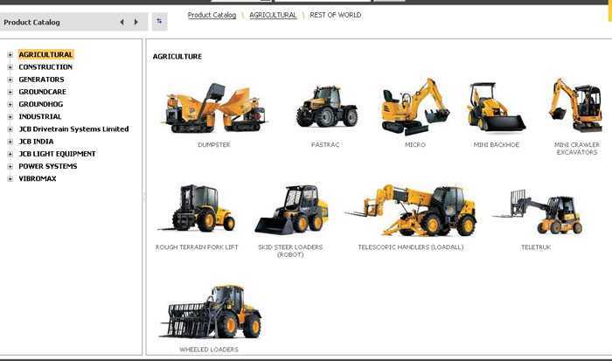The width and height of the screenshot is (612, 361).
Task: Click the ROUGH TERRAIN FORK LIFT caption
Action: point(197,247)
